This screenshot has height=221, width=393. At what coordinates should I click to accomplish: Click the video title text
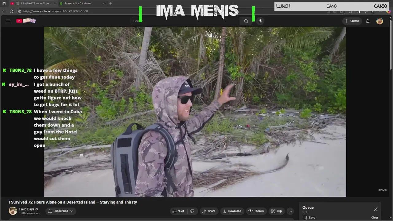[x=73, y=202]
